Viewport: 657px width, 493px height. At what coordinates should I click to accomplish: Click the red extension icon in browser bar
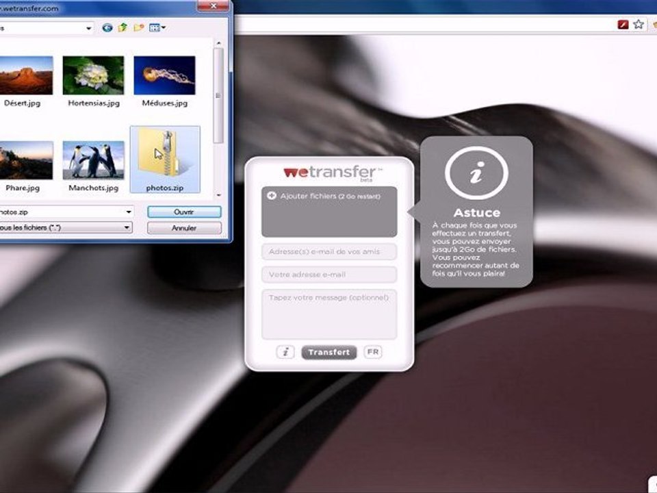click(x=623, y=25)
